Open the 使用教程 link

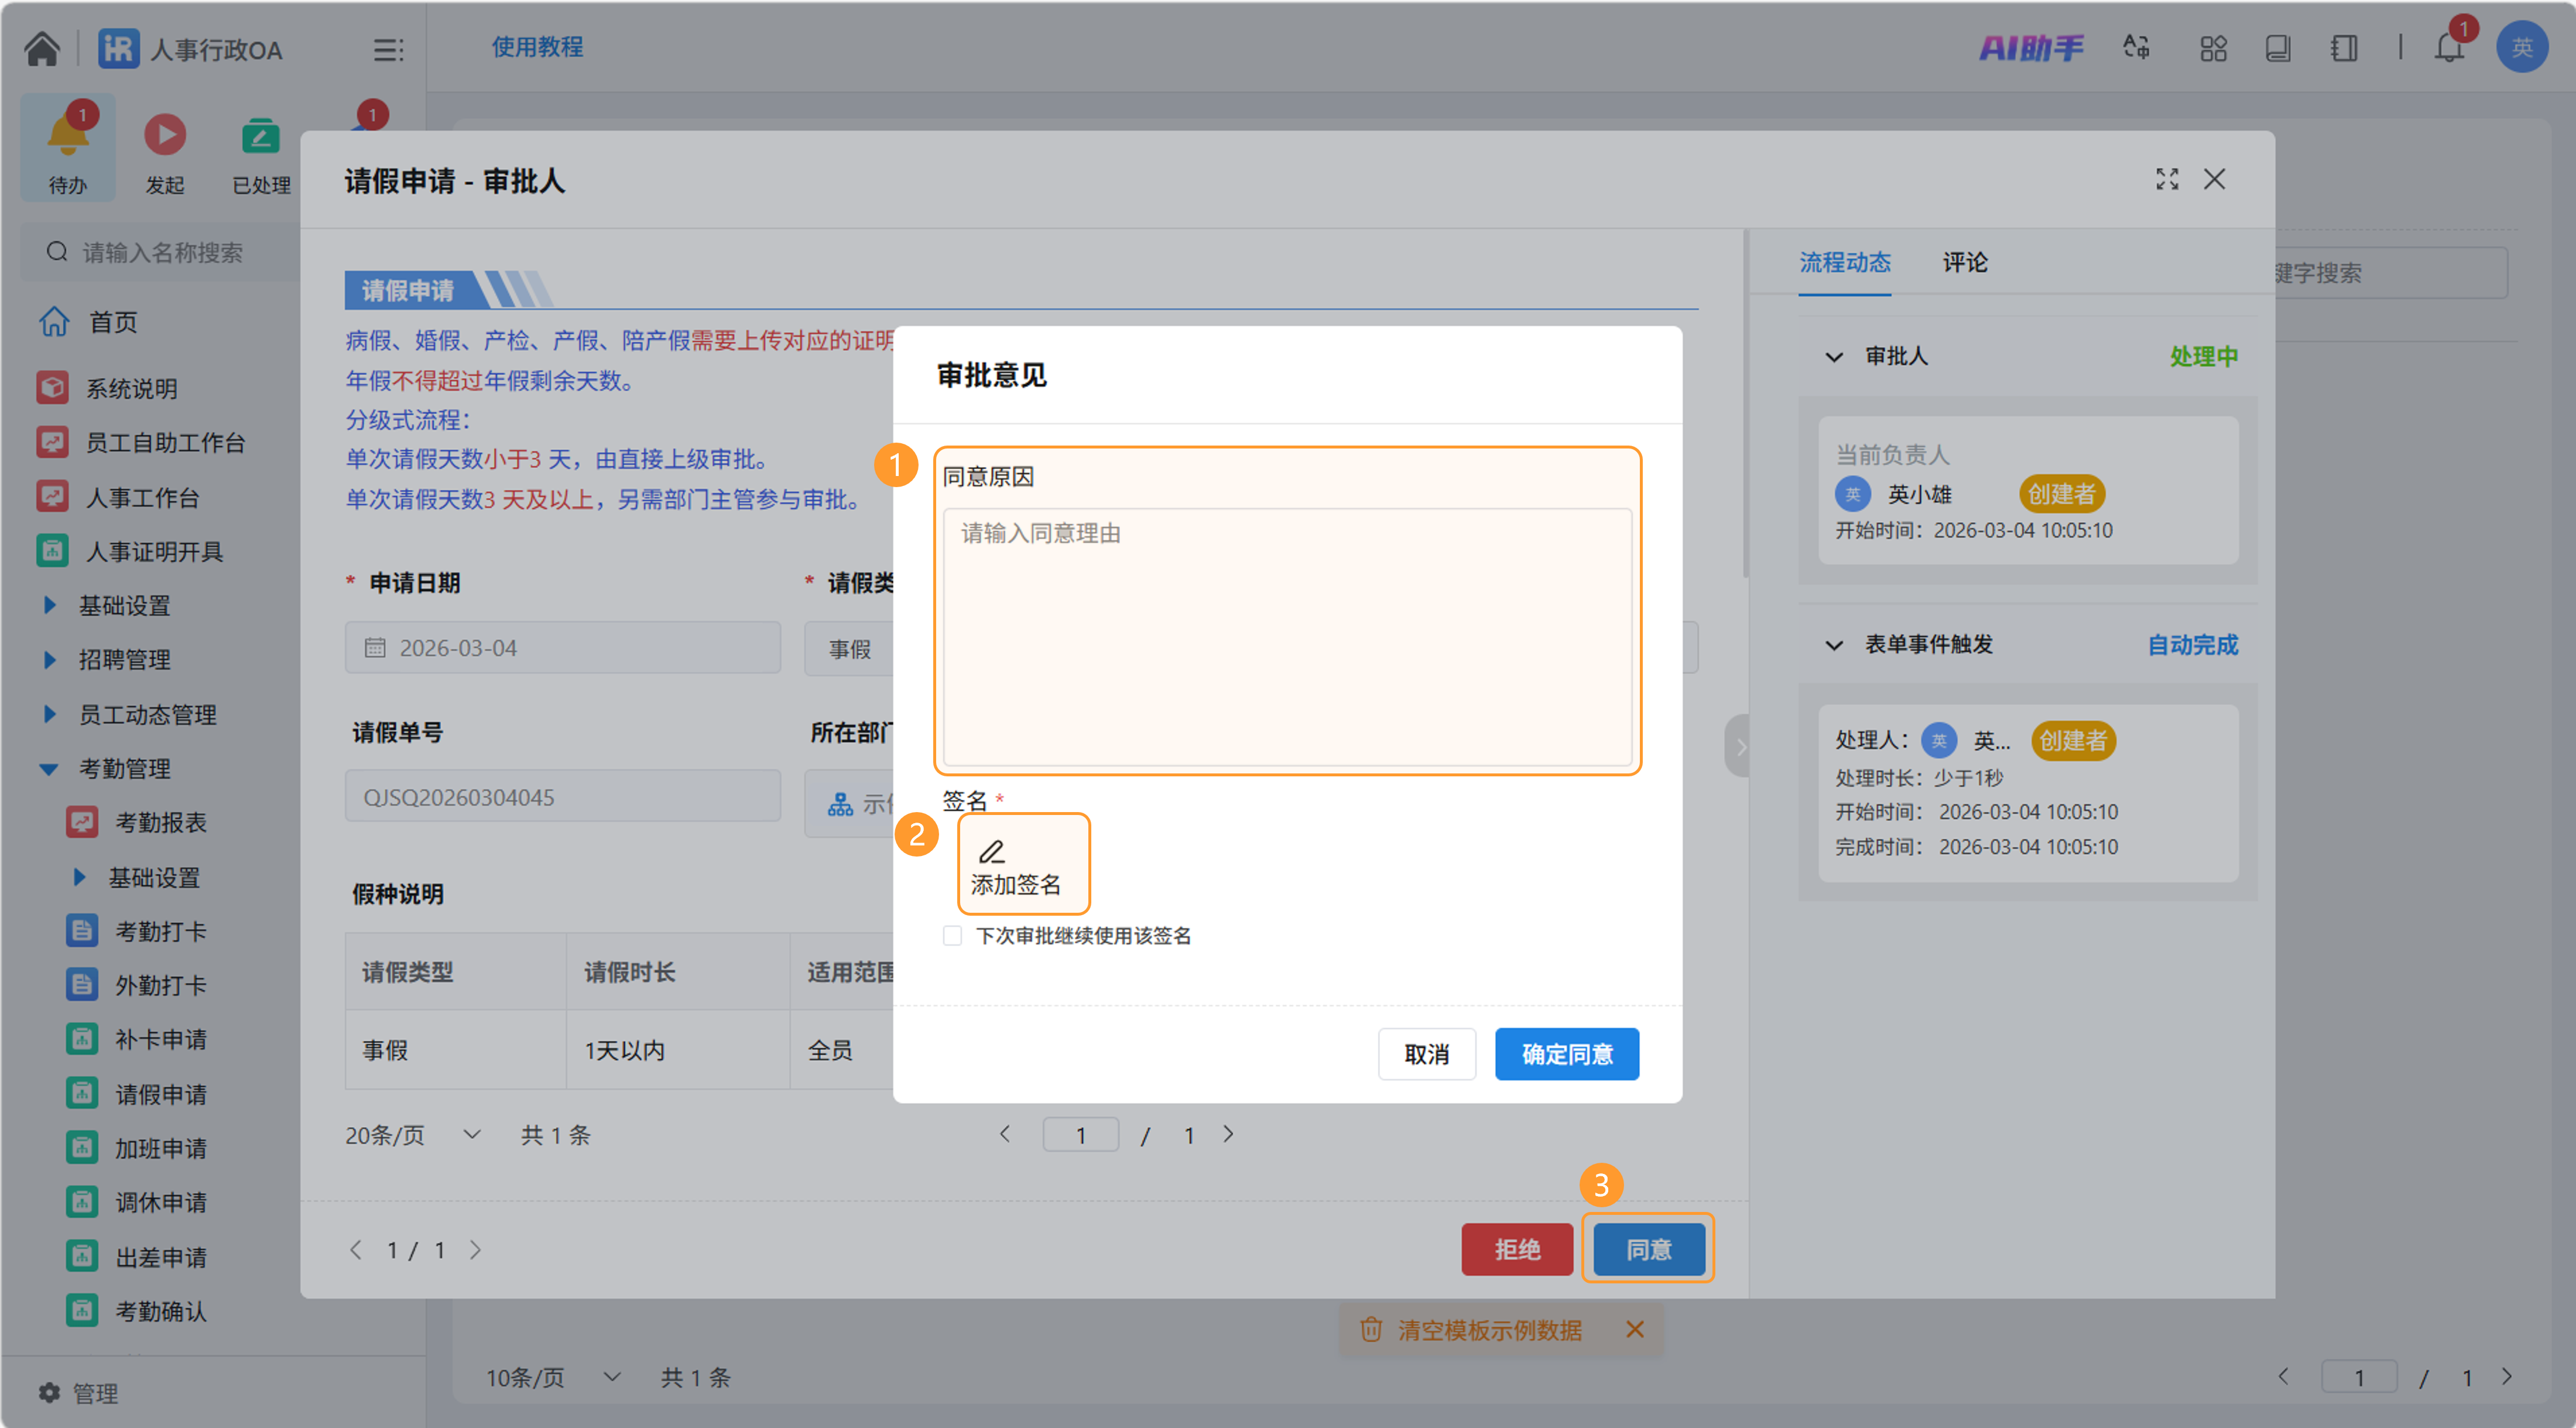point(537,47)
